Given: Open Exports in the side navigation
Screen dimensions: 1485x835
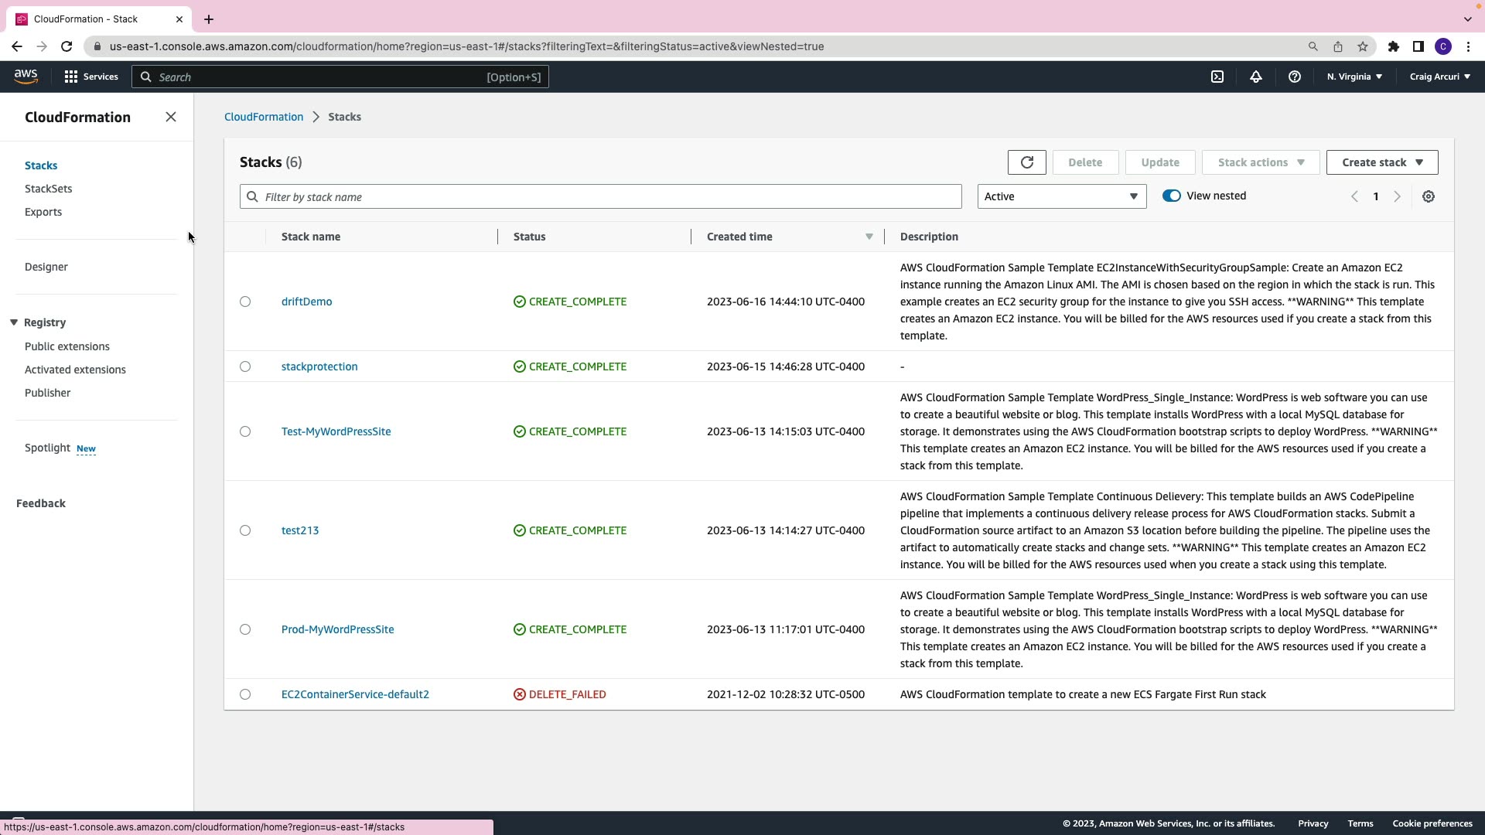Looking at the screenshot, I should [x=43, y=212].
